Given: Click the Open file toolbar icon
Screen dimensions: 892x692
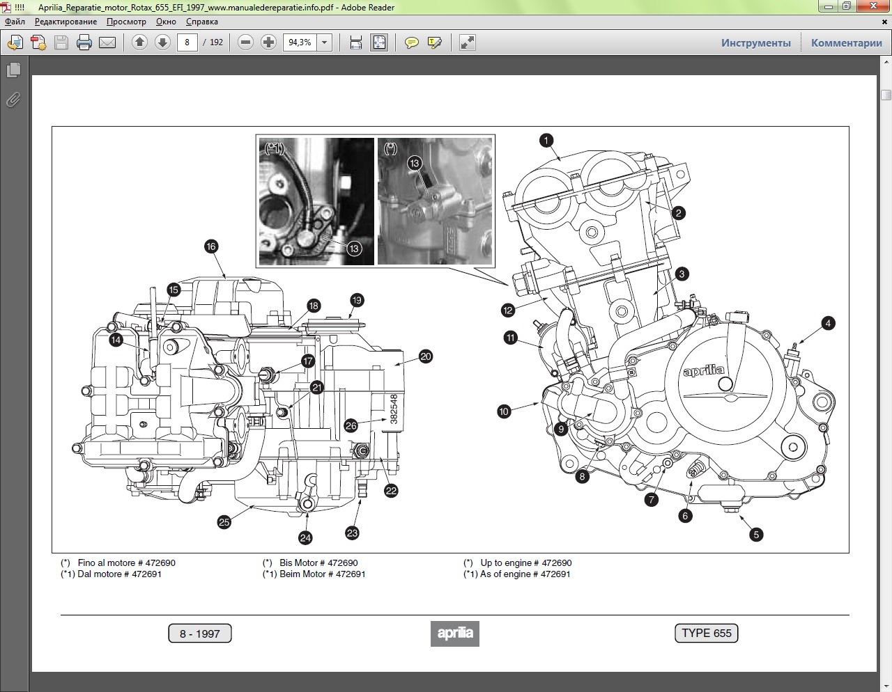Looking at the screenshot, I should click(x=15, y=42).
